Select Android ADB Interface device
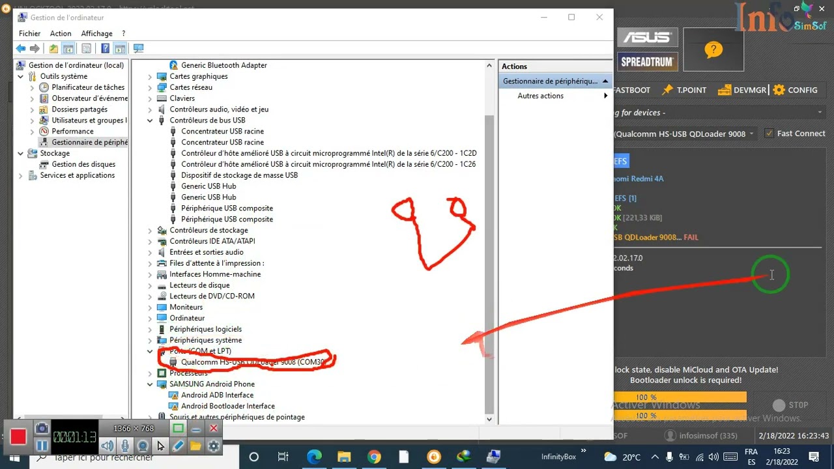The height and width of the screenshot is (469, 834). pyautogui.click(x=217, y=395)
